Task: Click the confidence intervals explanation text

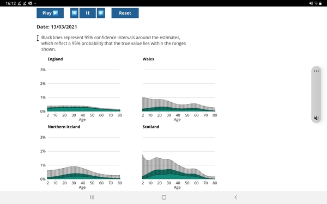Action: (x=113, y=44)
